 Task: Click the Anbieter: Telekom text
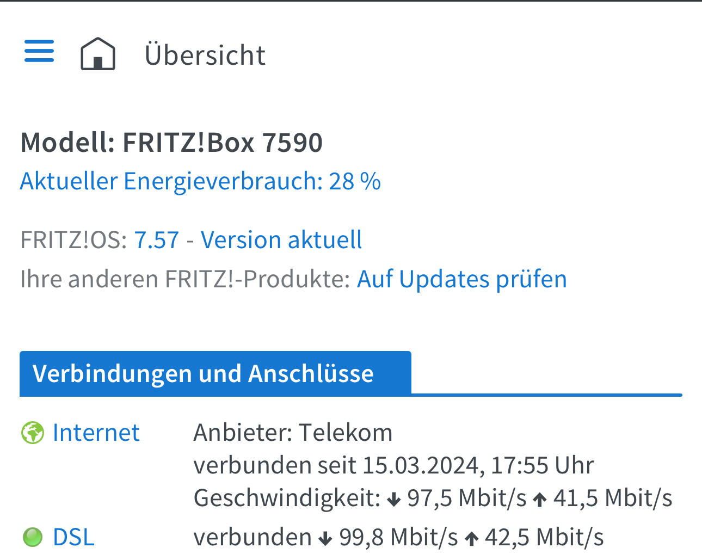(x=293, y=433)
